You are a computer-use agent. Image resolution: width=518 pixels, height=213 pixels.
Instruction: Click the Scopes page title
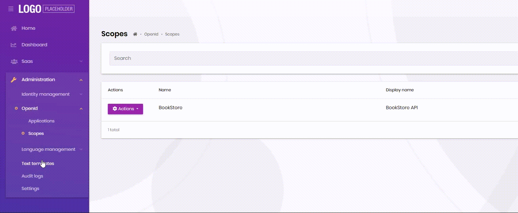pyautogui.click(x=115, y=34)
